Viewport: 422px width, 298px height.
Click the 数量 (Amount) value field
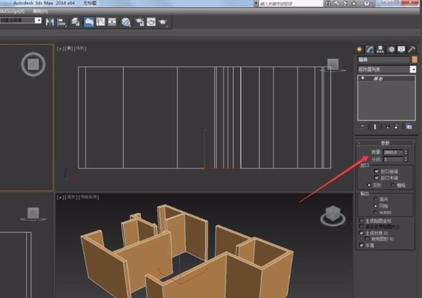tap(393, 152)
